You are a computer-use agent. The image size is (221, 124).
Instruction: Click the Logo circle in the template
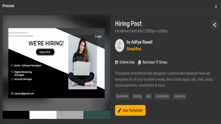[98, 36]
